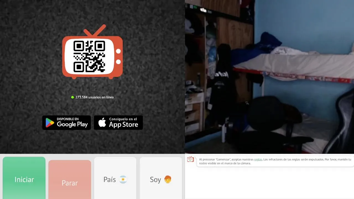Click the QR code on the TV logo

click(x=89, y=56)
